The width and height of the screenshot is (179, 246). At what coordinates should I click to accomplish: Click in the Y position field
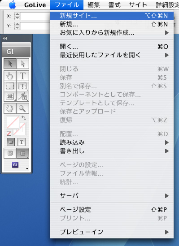(35, 26)
